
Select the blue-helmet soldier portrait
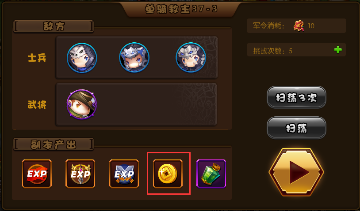[x=134, y=57]
